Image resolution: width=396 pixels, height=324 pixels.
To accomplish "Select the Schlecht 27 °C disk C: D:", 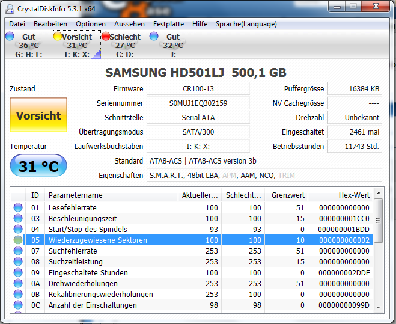I will [125, 45].
